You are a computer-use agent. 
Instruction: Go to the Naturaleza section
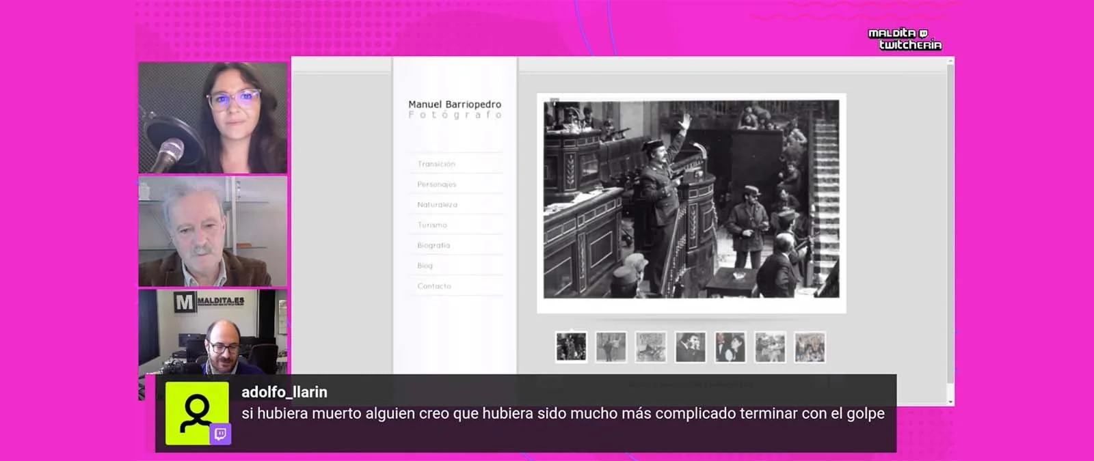click(x=437, y=205)
